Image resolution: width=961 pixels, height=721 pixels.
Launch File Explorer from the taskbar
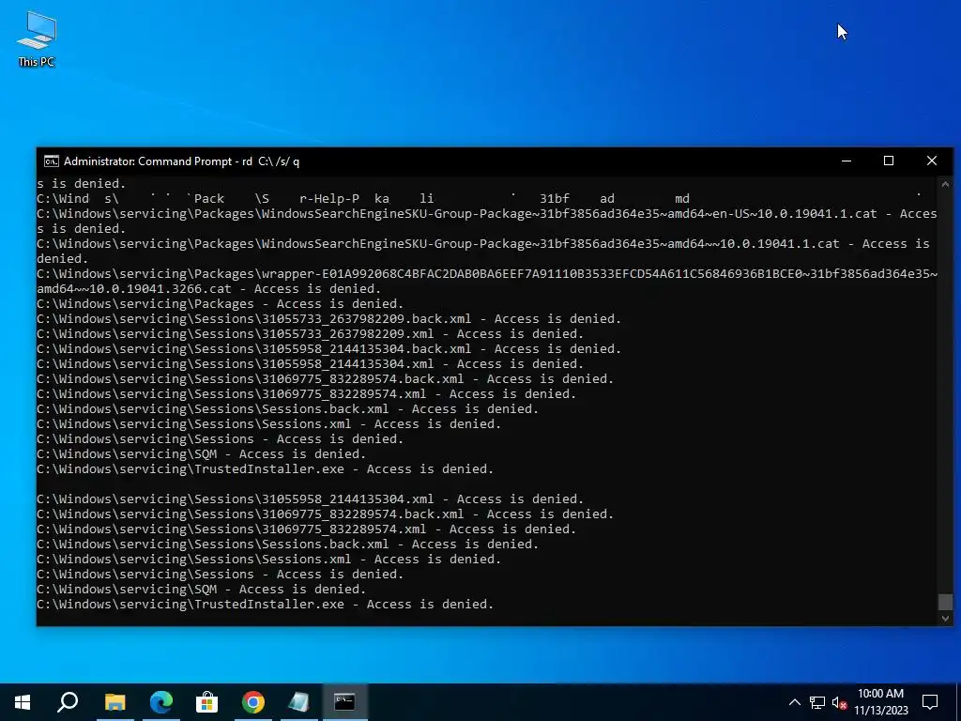pyautogui.click(x=114, y=702)
